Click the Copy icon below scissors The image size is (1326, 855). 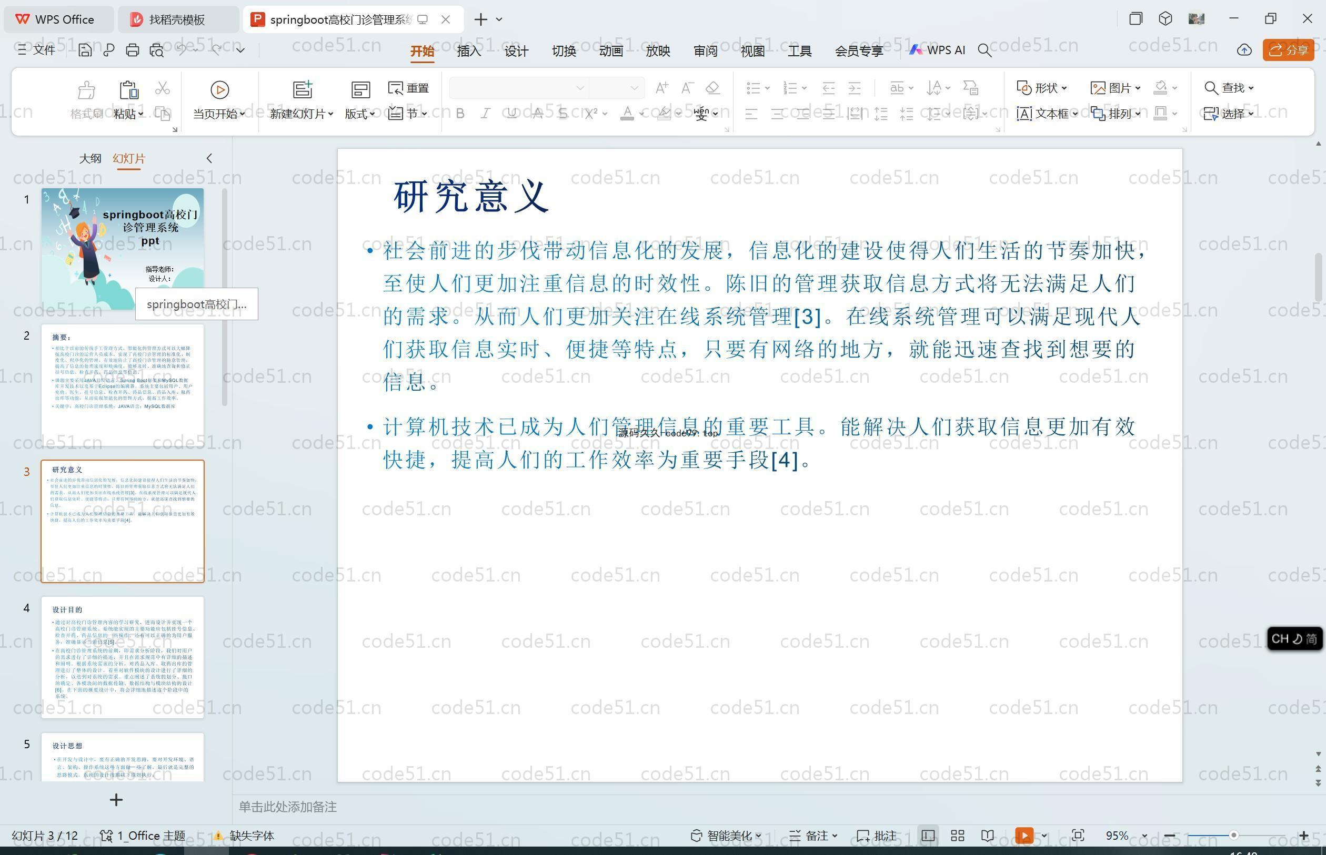point(162,114)
